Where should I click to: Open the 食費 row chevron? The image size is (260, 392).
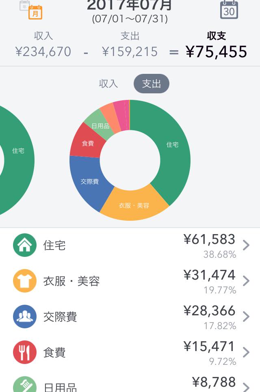point(246,352)
